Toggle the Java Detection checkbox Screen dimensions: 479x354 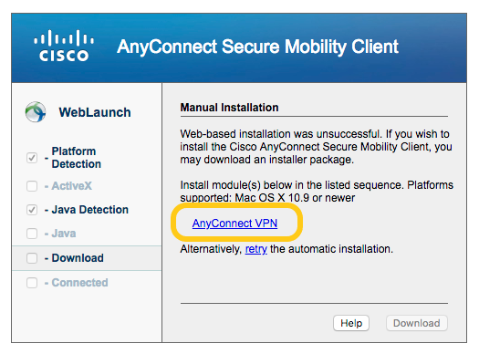[32, 210]
